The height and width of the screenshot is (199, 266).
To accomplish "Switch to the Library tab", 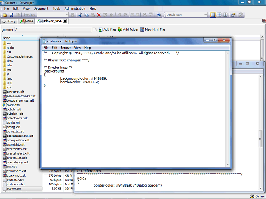I will [x=9, y=21].
